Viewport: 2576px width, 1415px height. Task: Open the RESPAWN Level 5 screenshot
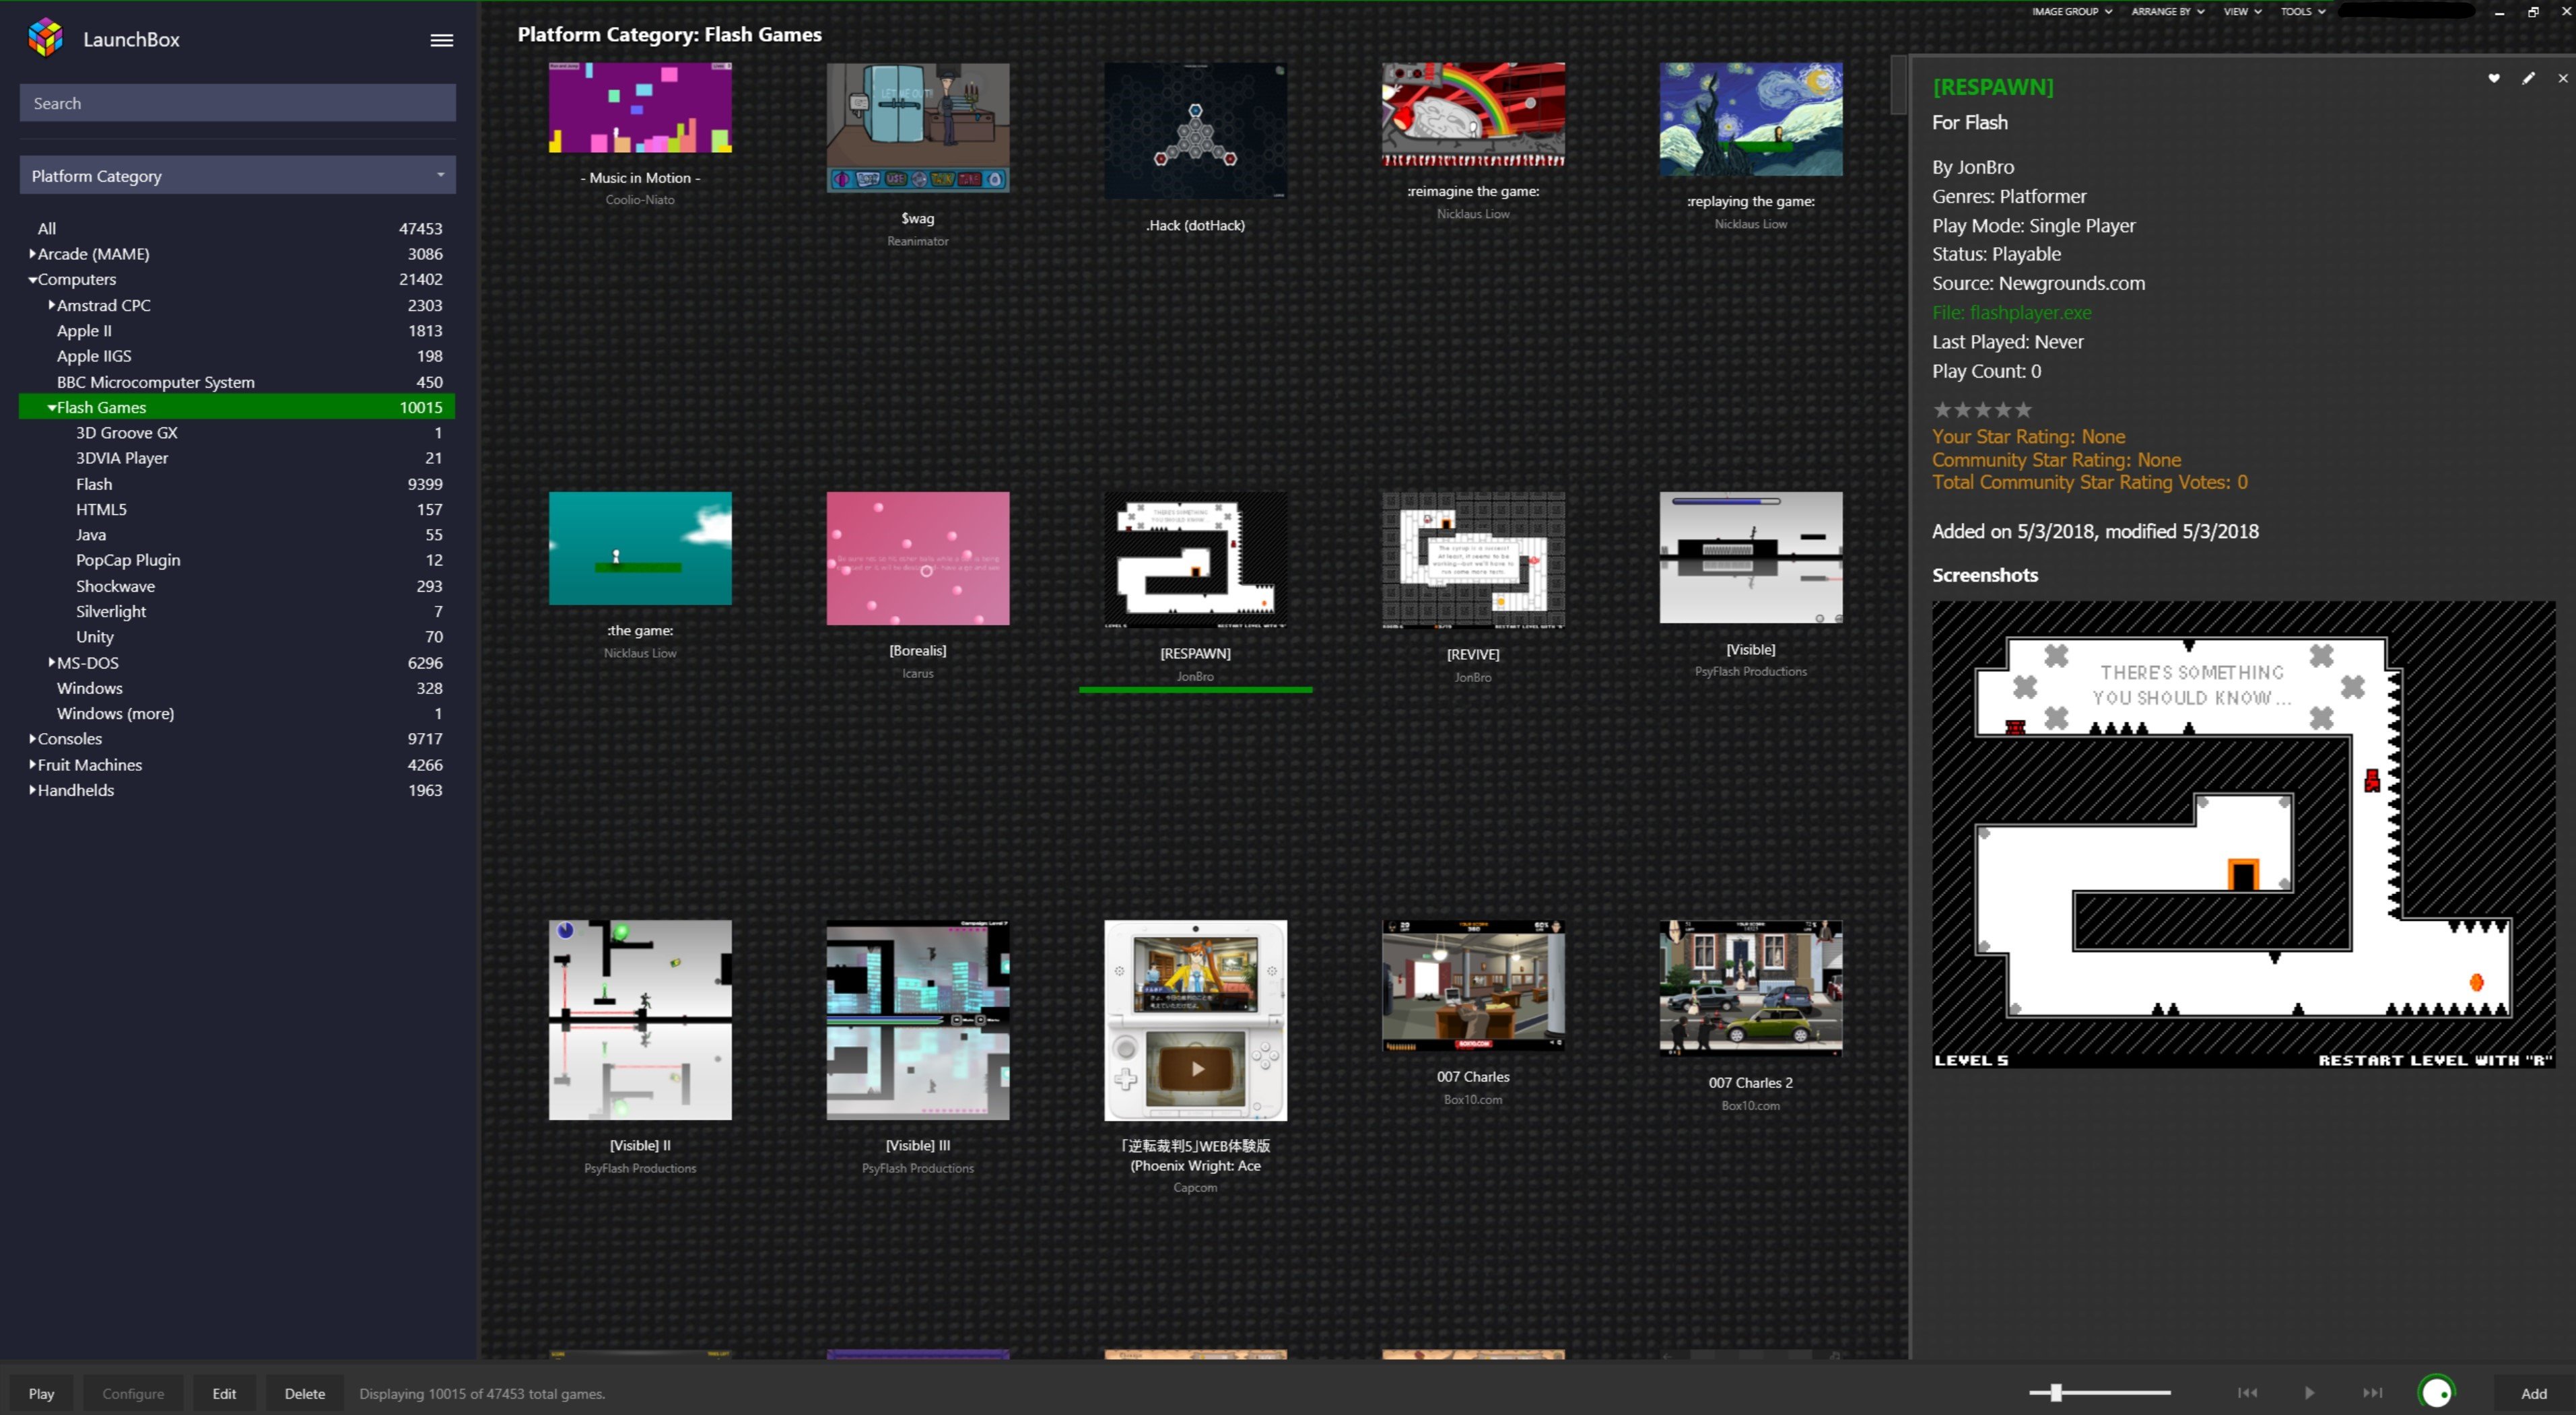click(2243, 835)
